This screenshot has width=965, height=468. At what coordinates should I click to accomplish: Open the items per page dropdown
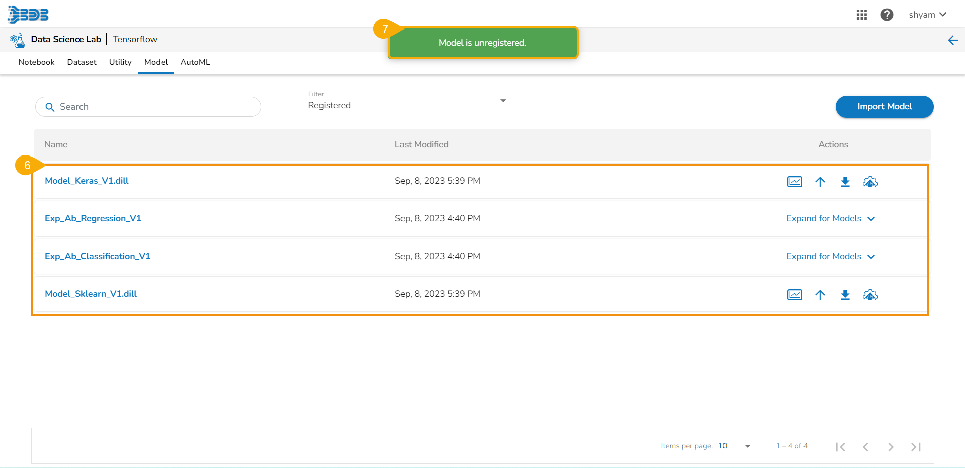[x=735, y=446]
